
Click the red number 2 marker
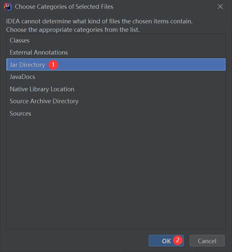(178, 240)
